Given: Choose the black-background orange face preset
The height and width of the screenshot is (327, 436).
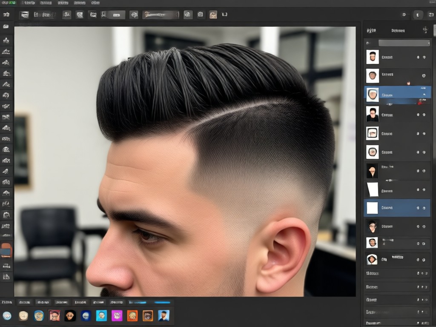Looking at the screenshot, I should [x=70, y=316].
